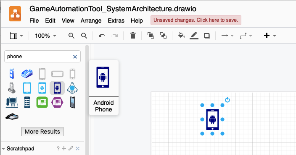Select the black candybar cell phone shape
Screen dimensions: 296x155
72,102
